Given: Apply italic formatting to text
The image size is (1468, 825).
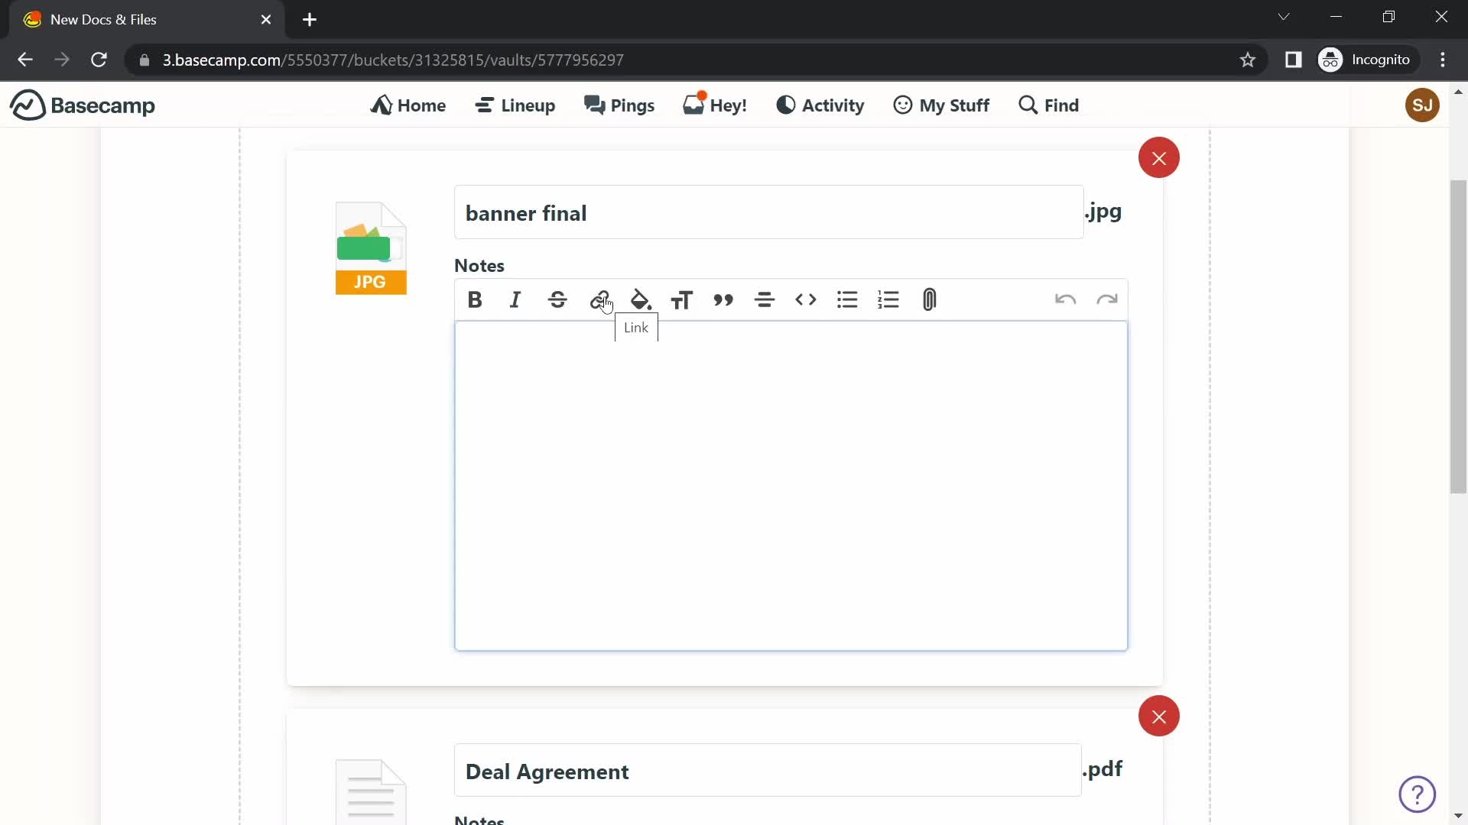Looking at the screenshot, I should pyautogui.click(x=515, y=301).
